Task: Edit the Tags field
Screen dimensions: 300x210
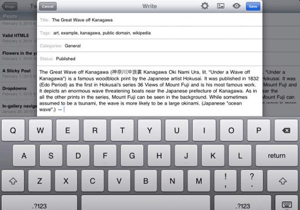Action: click(x=149, y=33)
